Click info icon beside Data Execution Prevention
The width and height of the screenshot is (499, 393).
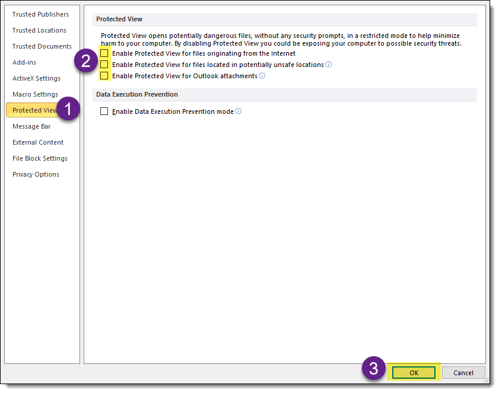239,111
